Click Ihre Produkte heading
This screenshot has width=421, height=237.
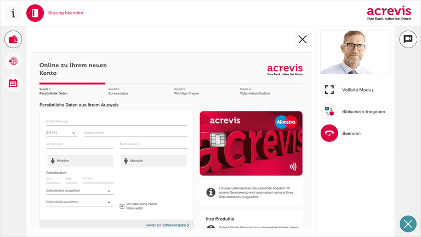(220, 219)
